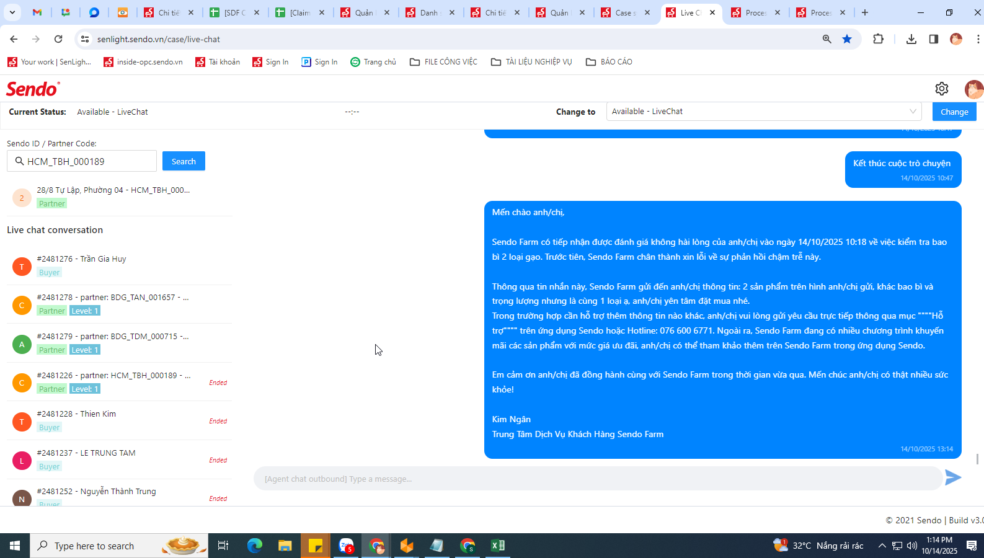Viewport: 984px width, 558px height.
Task: Click the Sendo logo
Action: pos(33,89)
